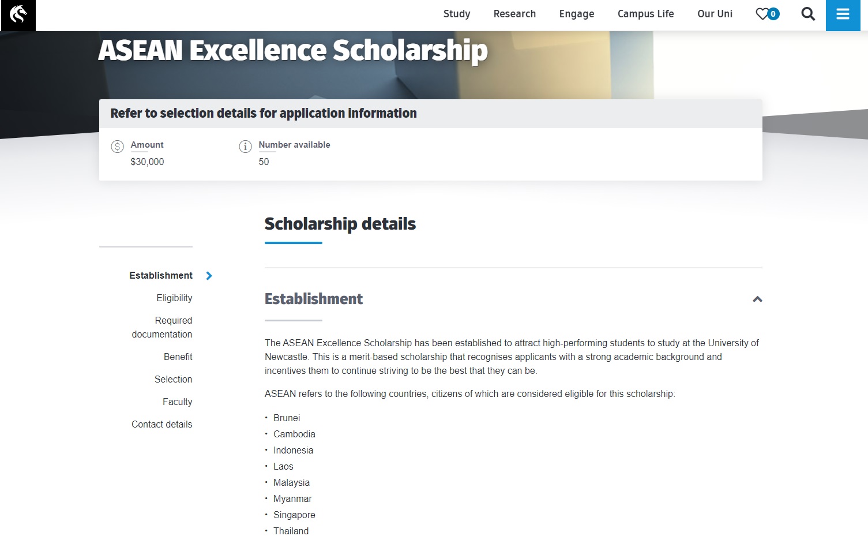Open the Study menu
The width and height of the screenshot is (868, 536).
tap(457, 14)
